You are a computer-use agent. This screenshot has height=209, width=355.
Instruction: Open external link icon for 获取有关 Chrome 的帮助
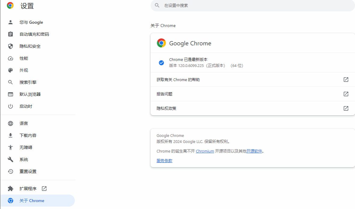[x=346, y=80]
